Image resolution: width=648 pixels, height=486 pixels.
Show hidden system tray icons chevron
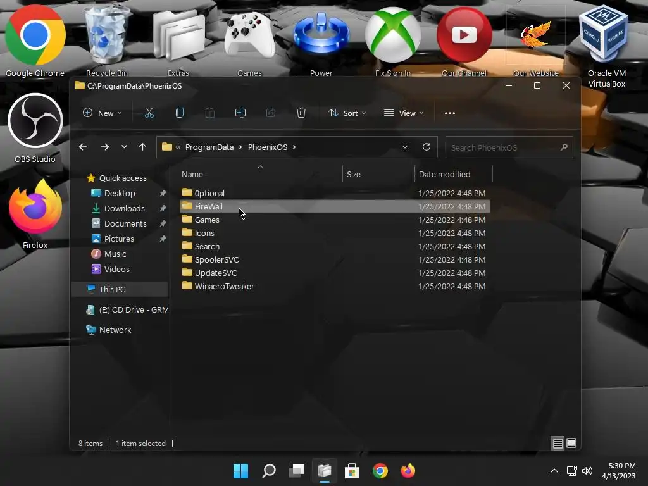[x=554, y=471]
